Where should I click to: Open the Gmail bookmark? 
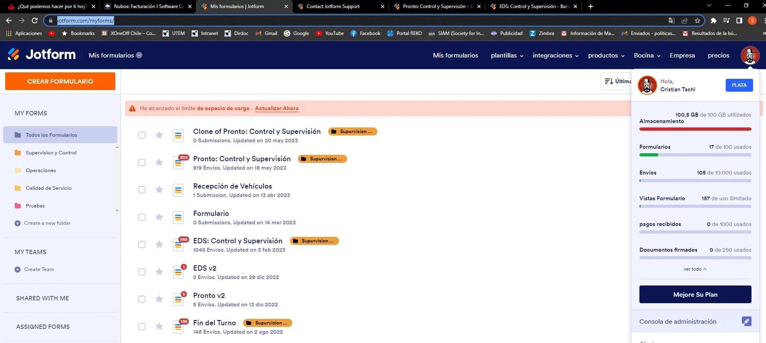266,33
